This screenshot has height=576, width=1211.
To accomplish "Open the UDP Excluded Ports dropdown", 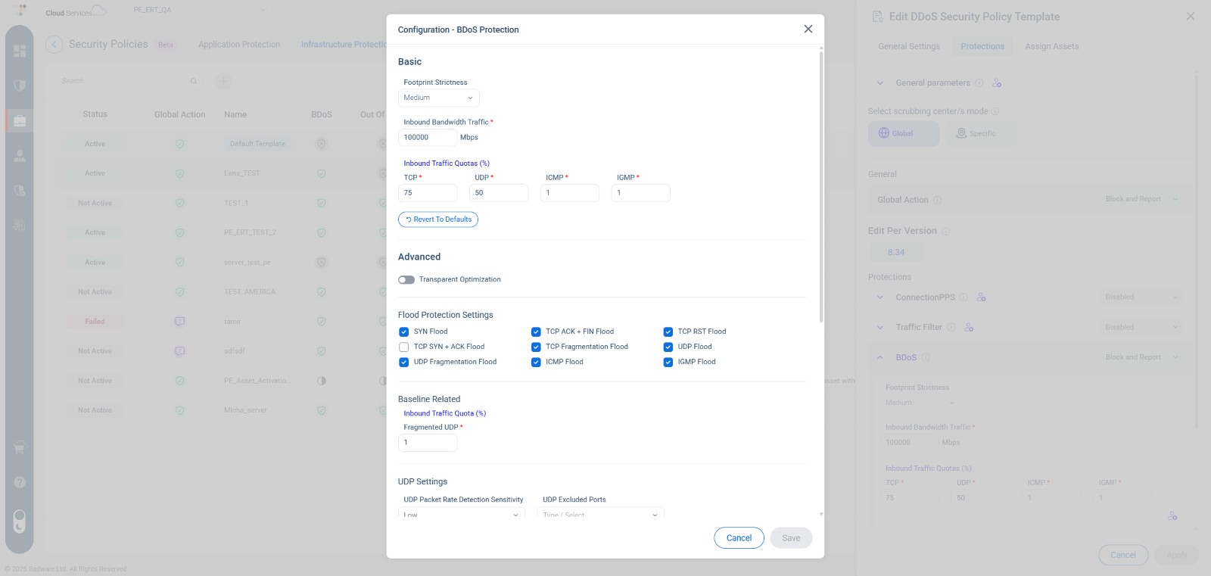I will (601, 514).
